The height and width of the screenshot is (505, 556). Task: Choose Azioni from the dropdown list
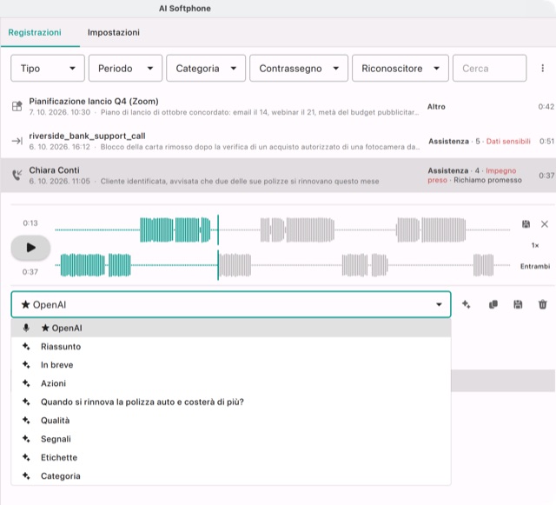[x=231, y=383]
